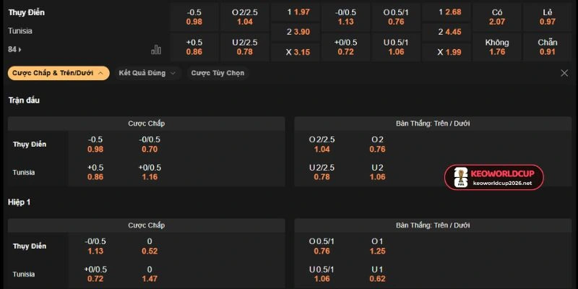
Task: Pick first-half draw X at 1.99
Action: pyautogui.click(x=447, y=52)
